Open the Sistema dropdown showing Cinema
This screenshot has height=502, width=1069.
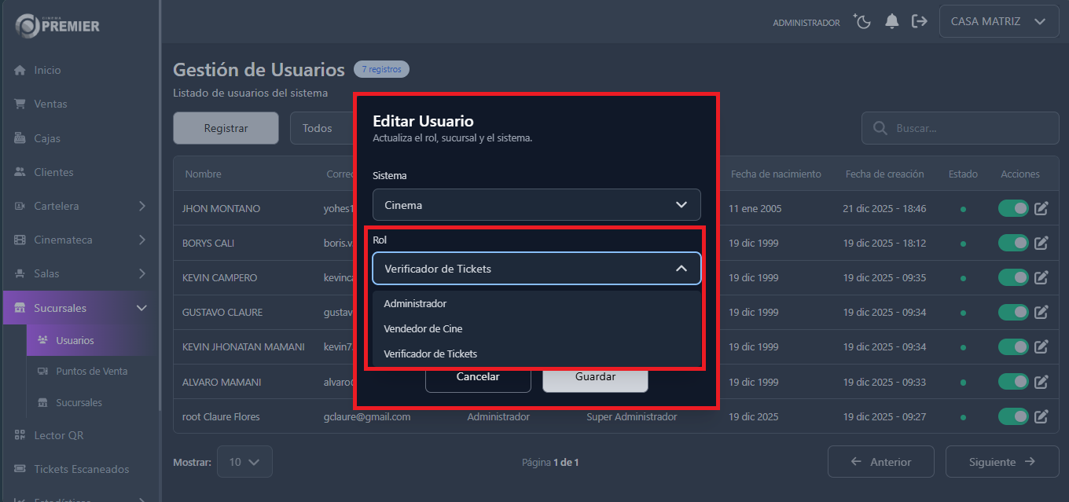536,204
